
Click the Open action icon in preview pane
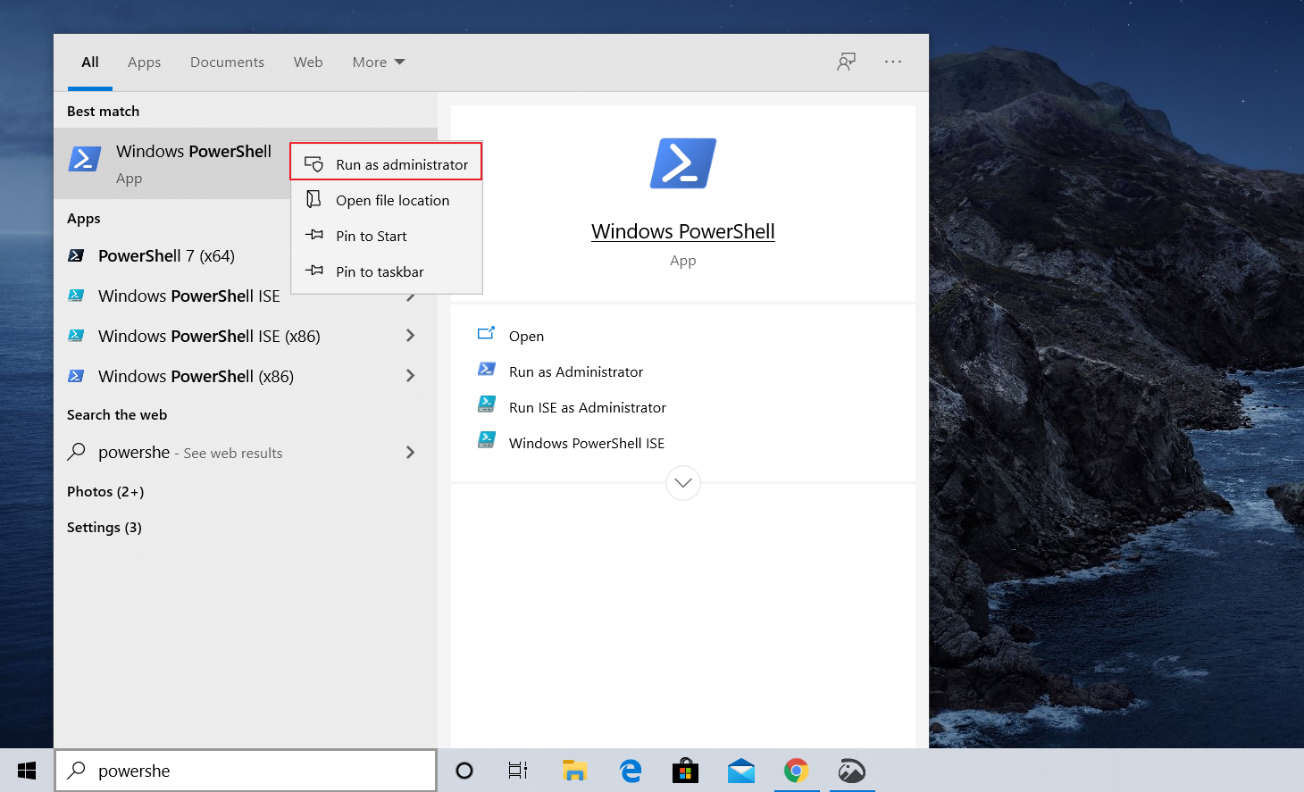pos(486,334)
